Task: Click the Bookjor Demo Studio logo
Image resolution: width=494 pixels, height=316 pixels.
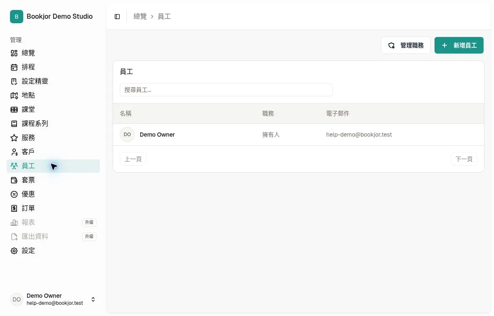Action: [16, 16]
